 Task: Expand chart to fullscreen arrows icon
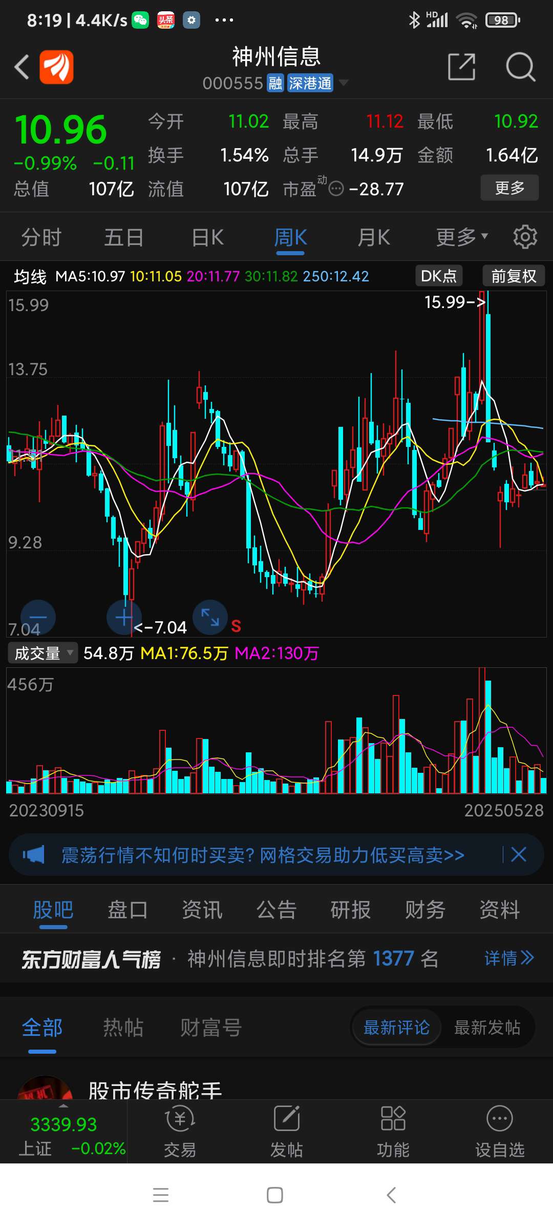point(210,617)
